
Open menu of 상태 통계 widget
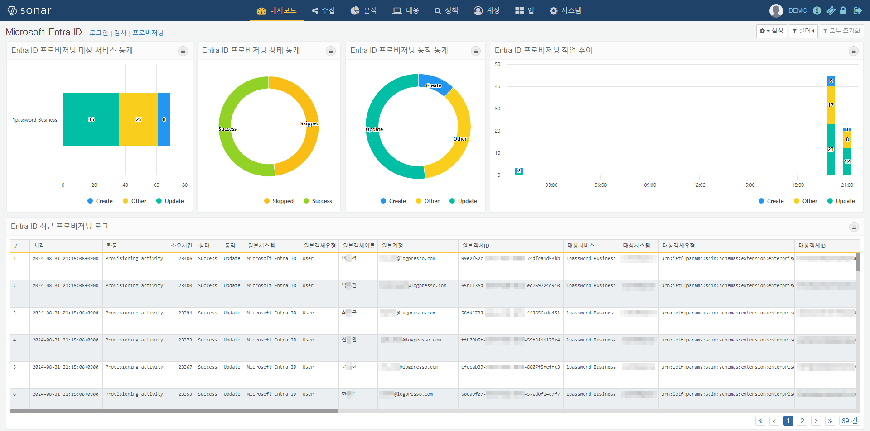click(x=331, y=51)
